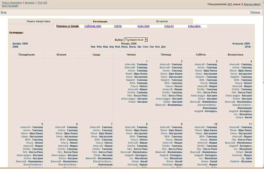Select month Май in the month row
Image resolution: width=264 pixels, height=169 pixels.
[118, 47]
